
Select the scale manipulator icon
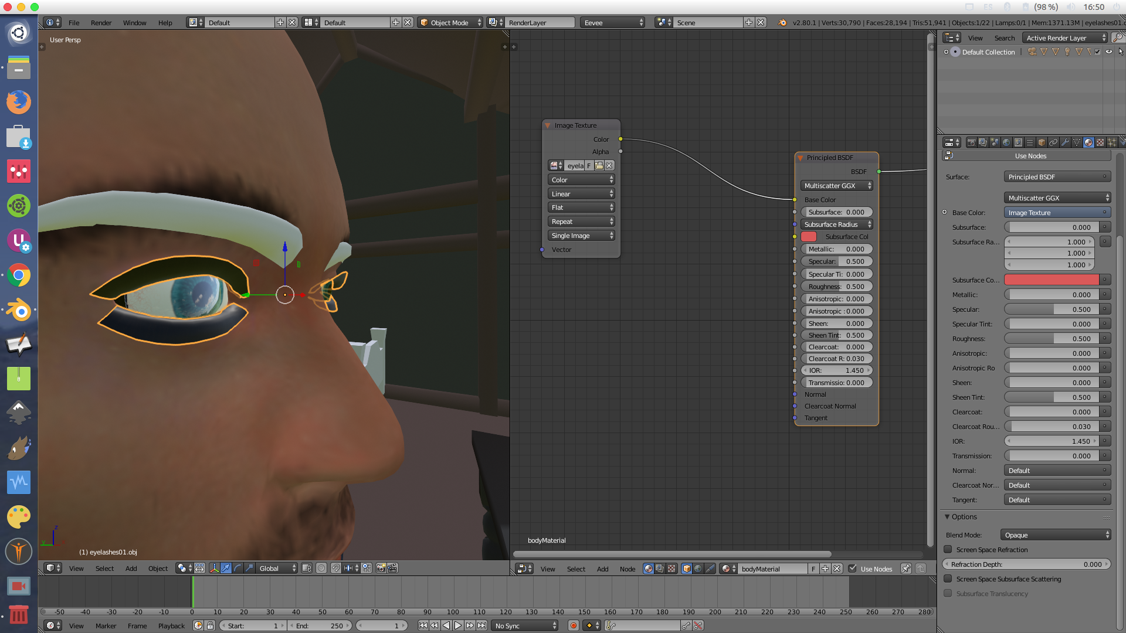pos(249,568)
